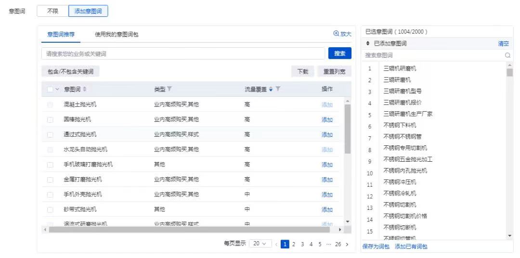This screenshot has height=258, width=520.
Task: Click 添加 for 砂带式抛光机
Action: click(327, 210)
